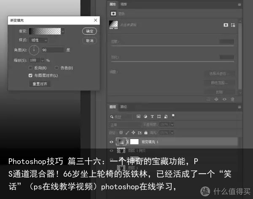Add a vector mask via properties icon
This screenshot has width=253, height=199.
233,25
